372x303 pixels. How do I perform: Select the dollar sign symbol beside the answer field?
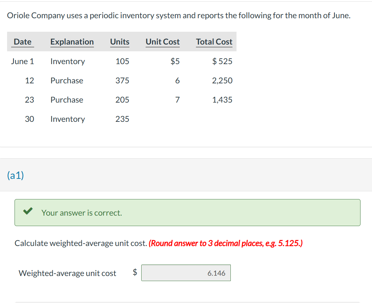coord(135,273)
